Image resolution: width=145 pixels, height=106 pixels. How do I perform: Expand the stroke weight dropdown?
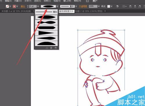pyautogui.click(x=38, y=6)
